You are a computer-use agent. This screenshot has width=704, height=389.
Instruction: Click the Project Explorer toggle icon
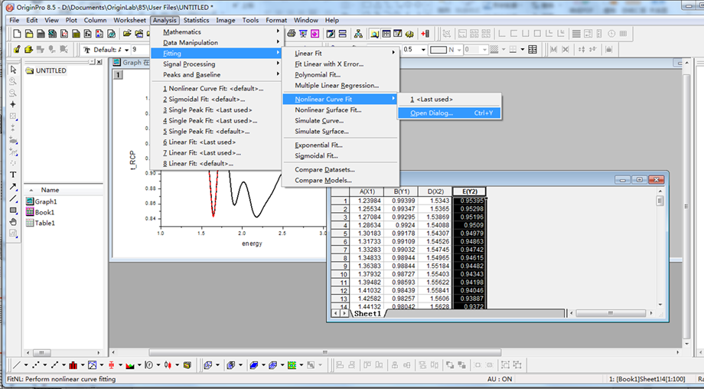pos(374,34)
